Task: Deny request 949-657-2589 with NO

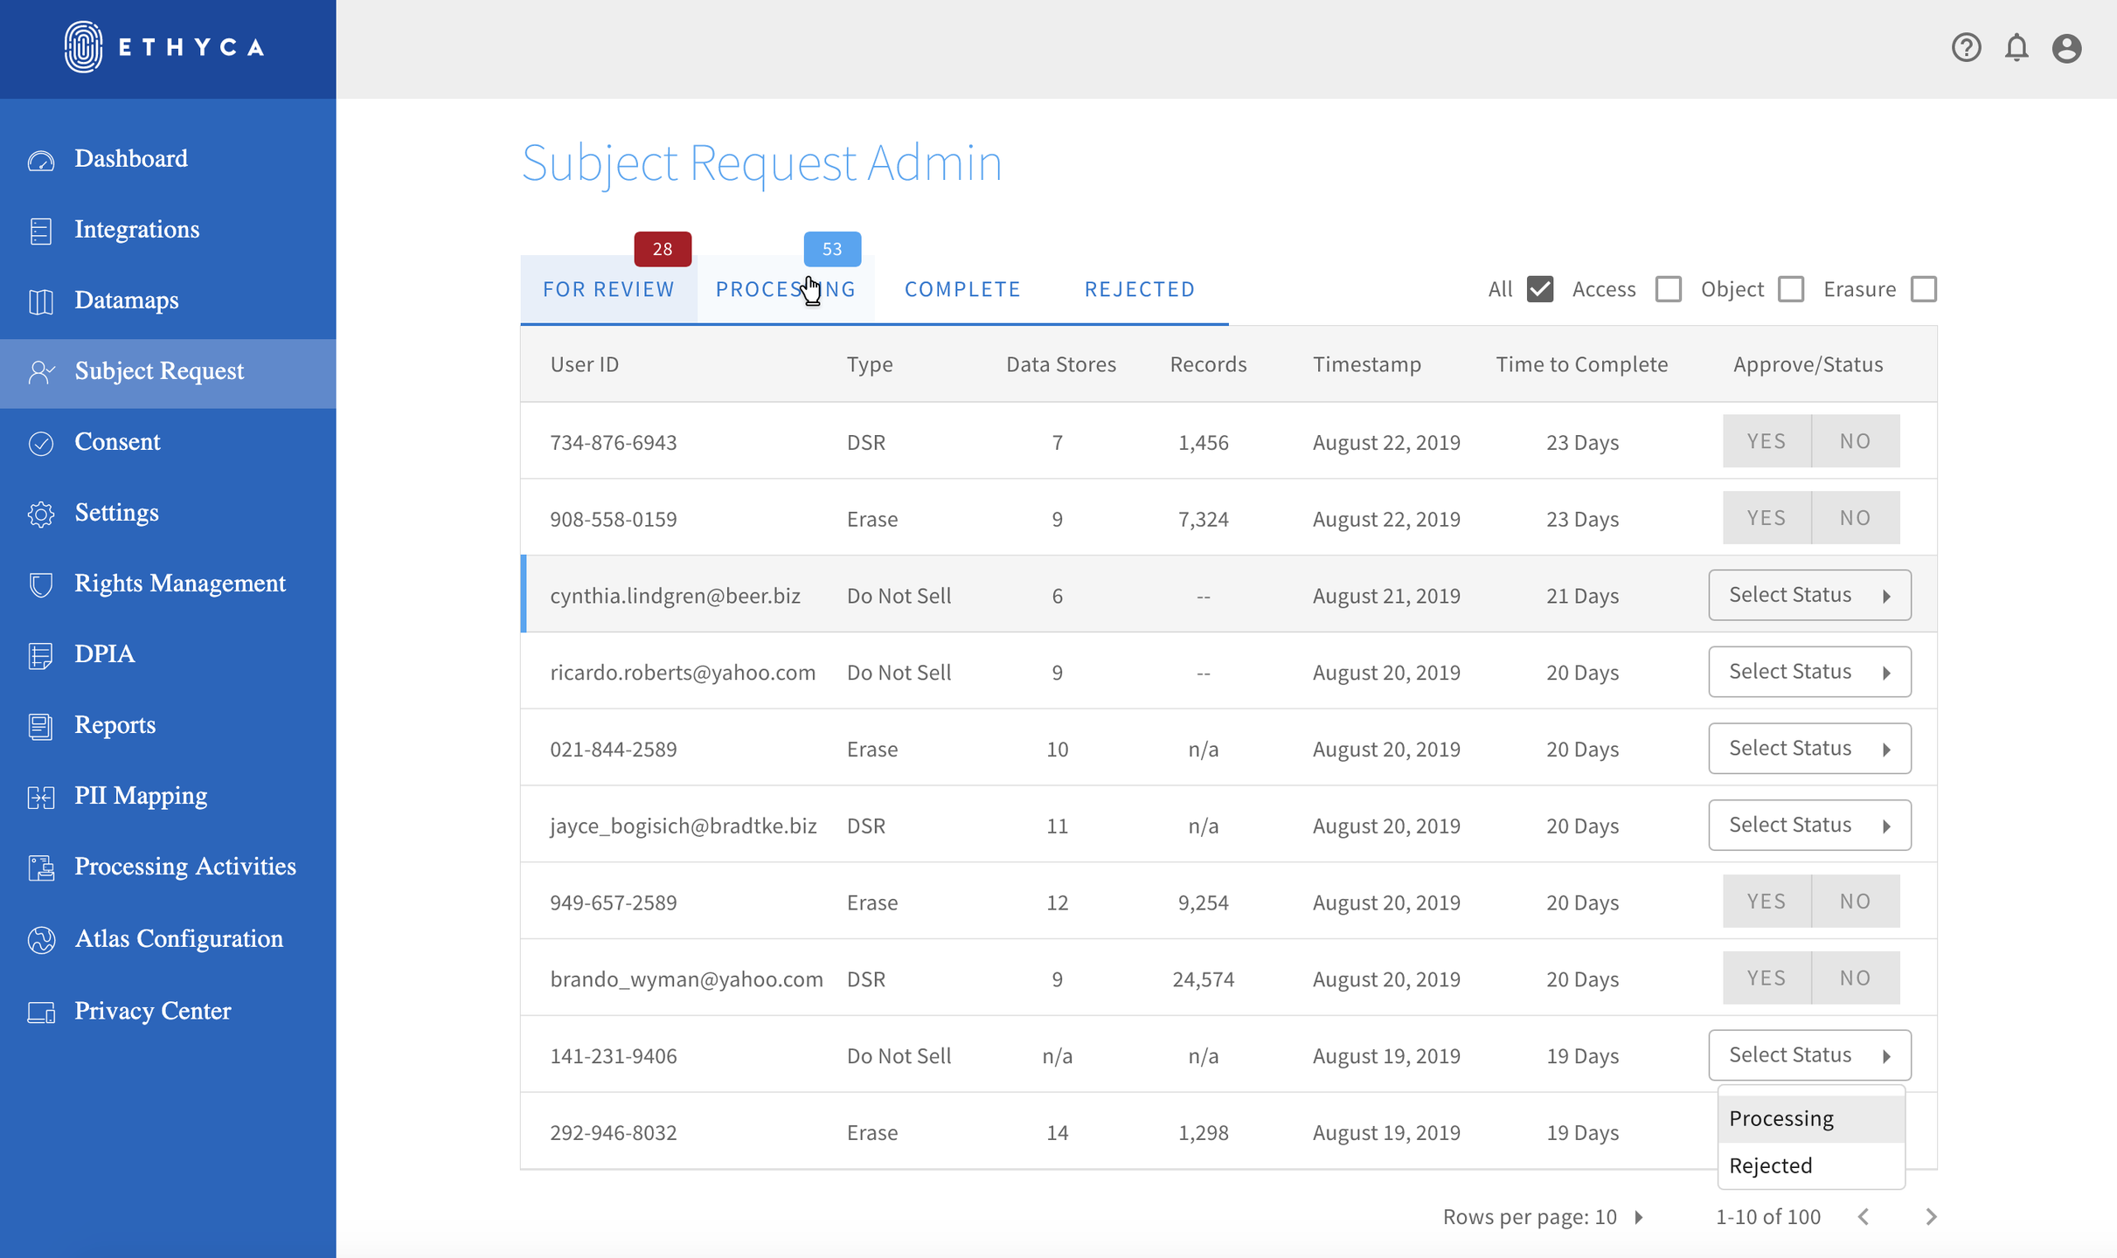Action: click(1855, 902)
